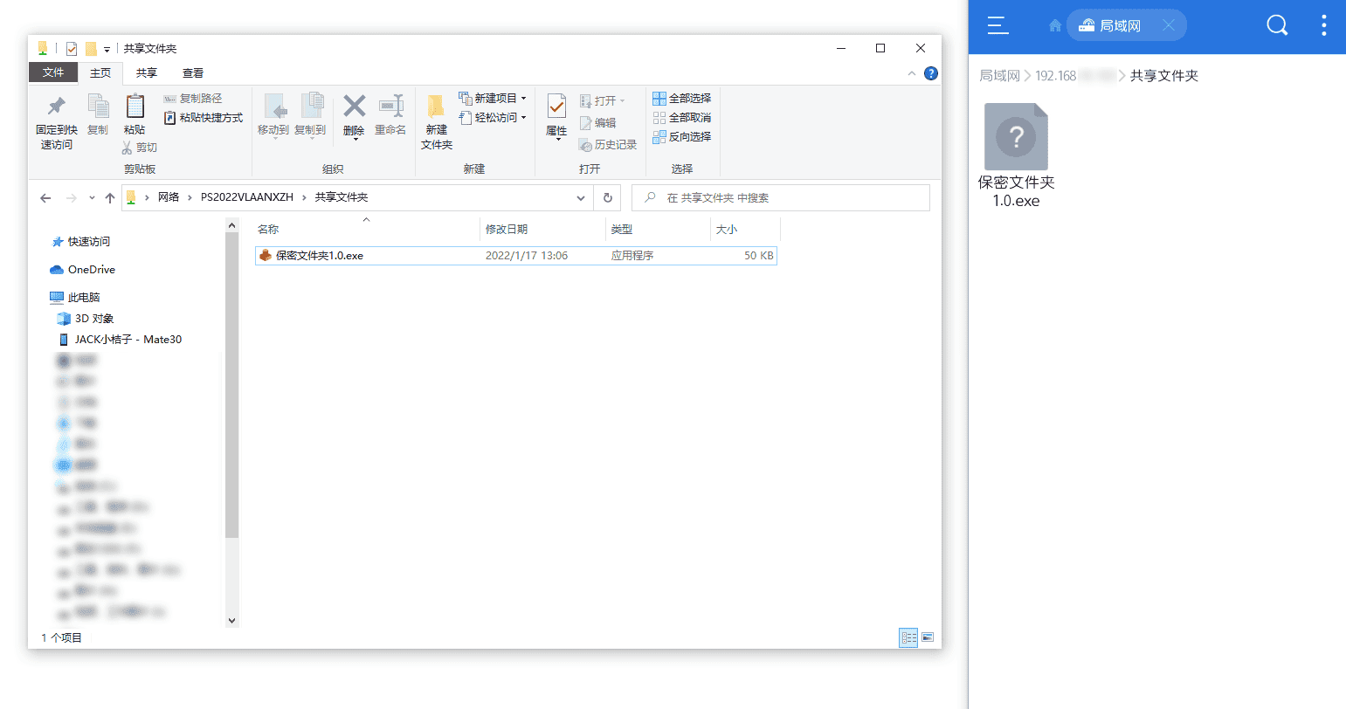This screenshot has height=709, width=1346.
Task: Click the Up one level arrow
Action: (109, 198)
